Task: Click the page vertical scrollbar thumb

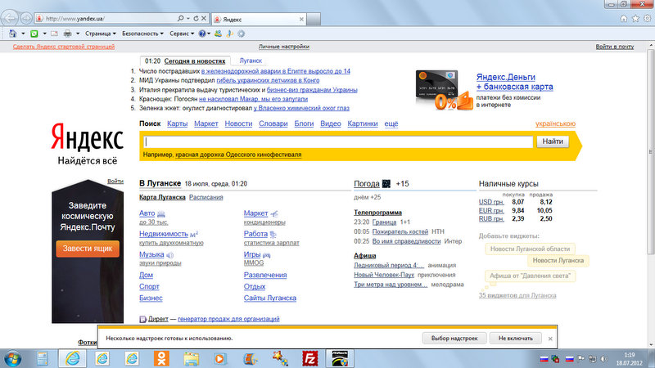Action: coord(651,151)
